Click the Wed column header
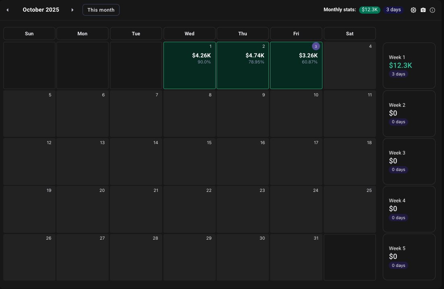 coord(190,34)
